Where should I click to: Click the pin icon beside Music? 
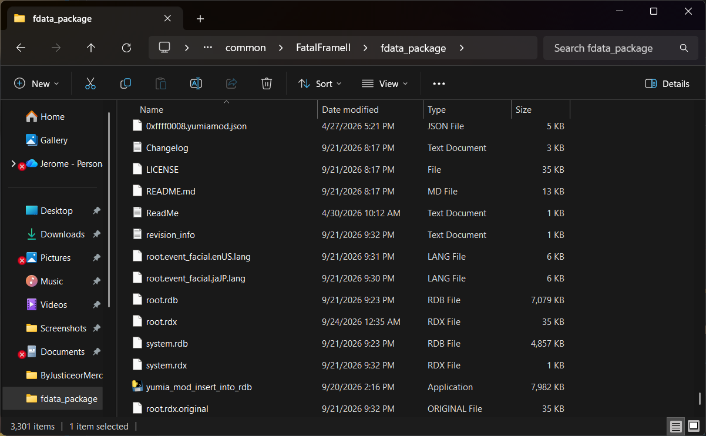coord(96,281)
